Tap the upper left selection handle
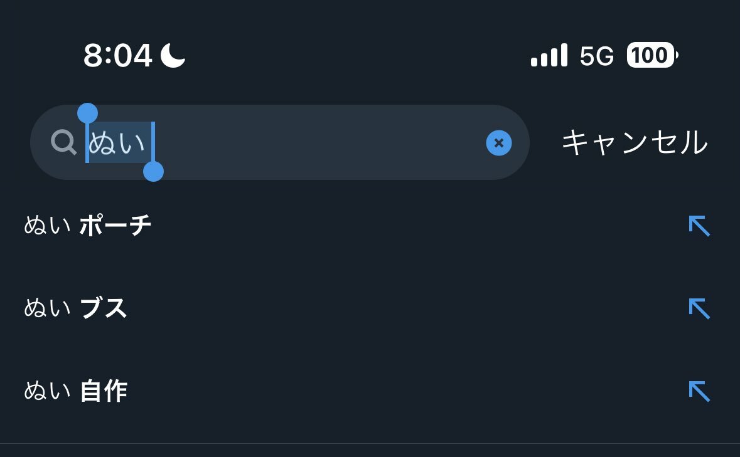 coord(87,113)
